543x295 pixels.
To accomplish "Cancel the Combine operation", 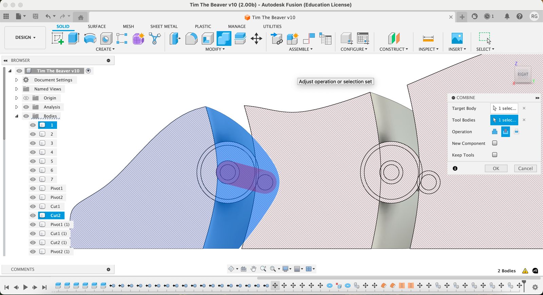I will pos(525,169).
